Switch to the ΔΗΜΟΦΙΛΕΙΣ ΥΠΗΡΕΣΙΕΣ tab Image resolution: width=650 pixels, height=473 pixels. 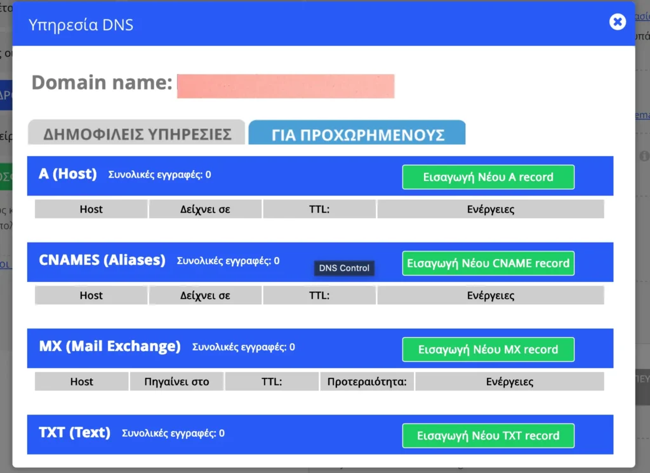point(136,135)
